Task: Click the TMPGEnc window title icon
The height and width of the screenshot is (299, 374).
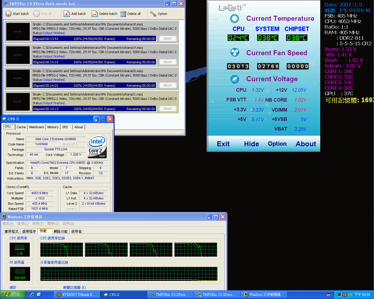Action: 6,4
